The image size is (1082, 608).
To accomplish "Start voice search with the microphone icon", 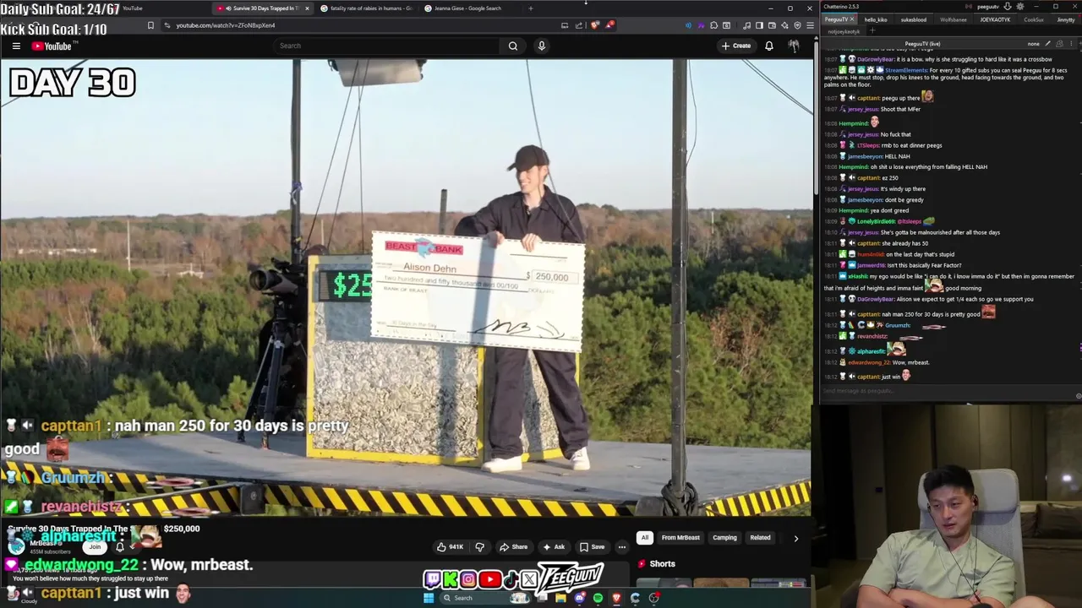I will [542, 46].
